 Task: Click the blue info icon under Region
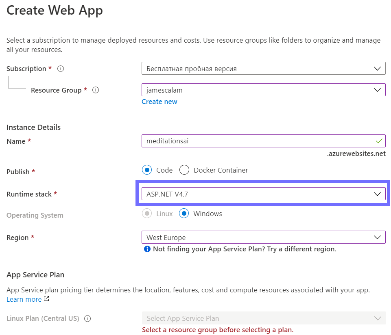(x=147, y=249)
